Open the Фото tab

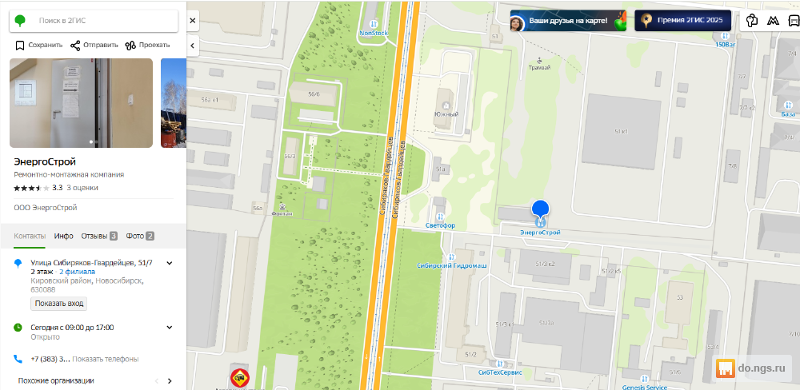tap(140, 236)
